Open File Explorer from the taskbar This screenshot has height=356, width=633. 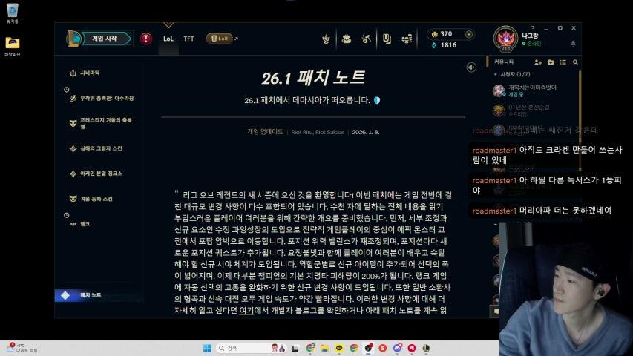coord(324,348)
